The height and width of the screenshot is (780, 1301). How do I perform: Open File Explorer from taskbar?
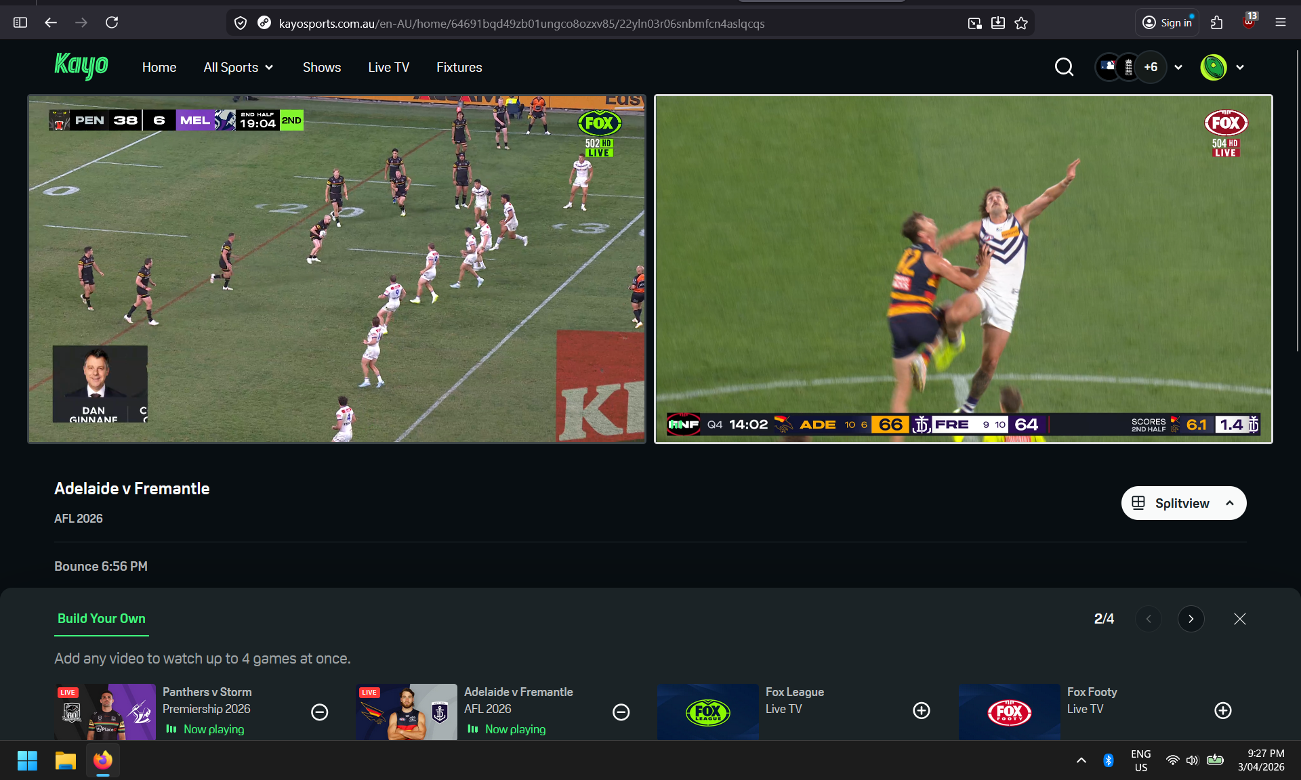[x=65, y=760]
